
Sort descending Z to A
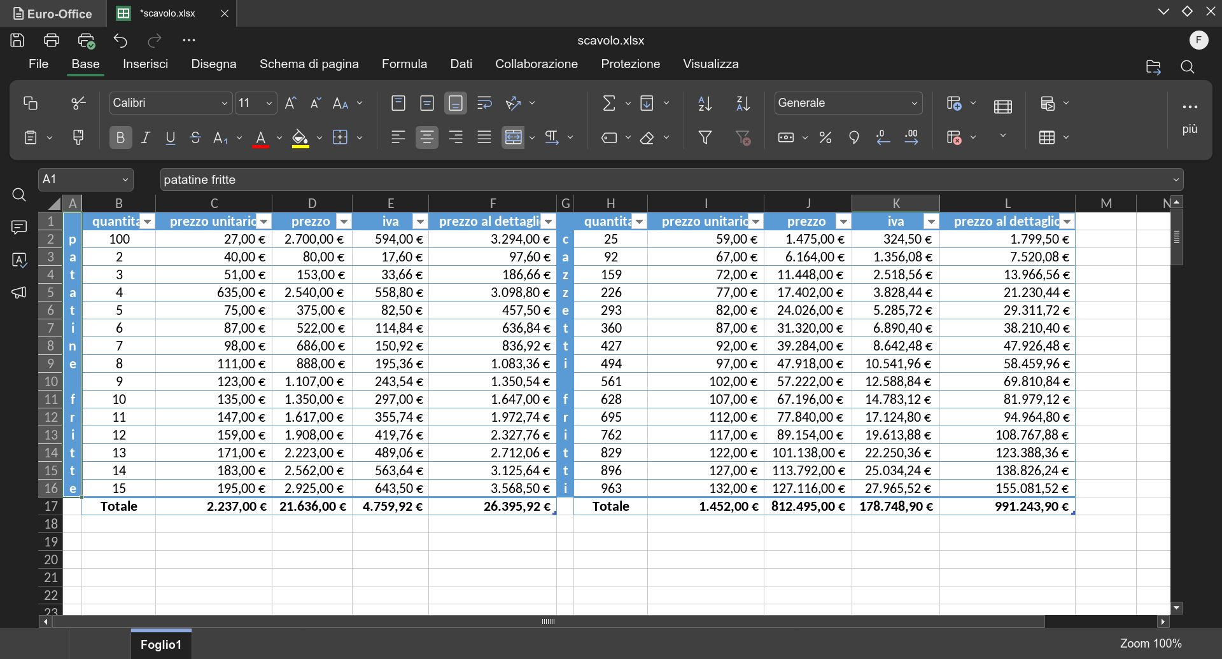(743, 103)
